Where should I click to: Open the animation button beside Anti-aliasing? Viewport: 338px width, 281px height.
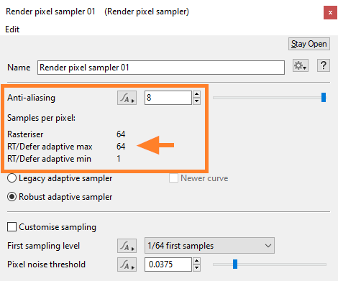click(127, 98)
